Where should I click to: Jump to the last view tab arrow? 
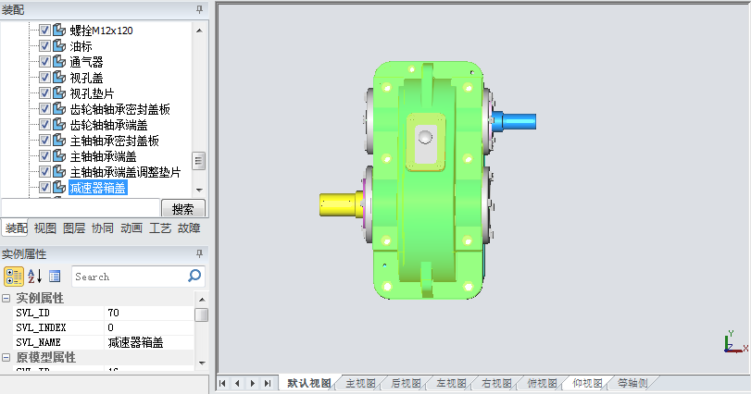coord(268,383)
